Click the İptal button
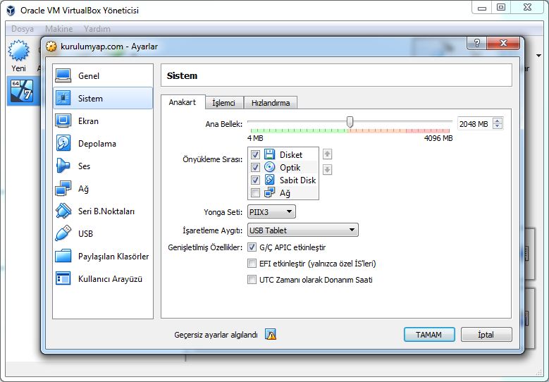This screenshot has height=382, width=549. [x=486, y=335]
